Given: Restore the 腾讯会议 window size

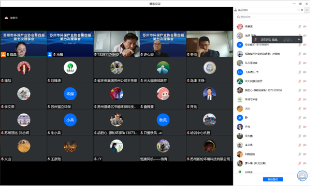Looking at the screenshot, I should tap(300, 4).
